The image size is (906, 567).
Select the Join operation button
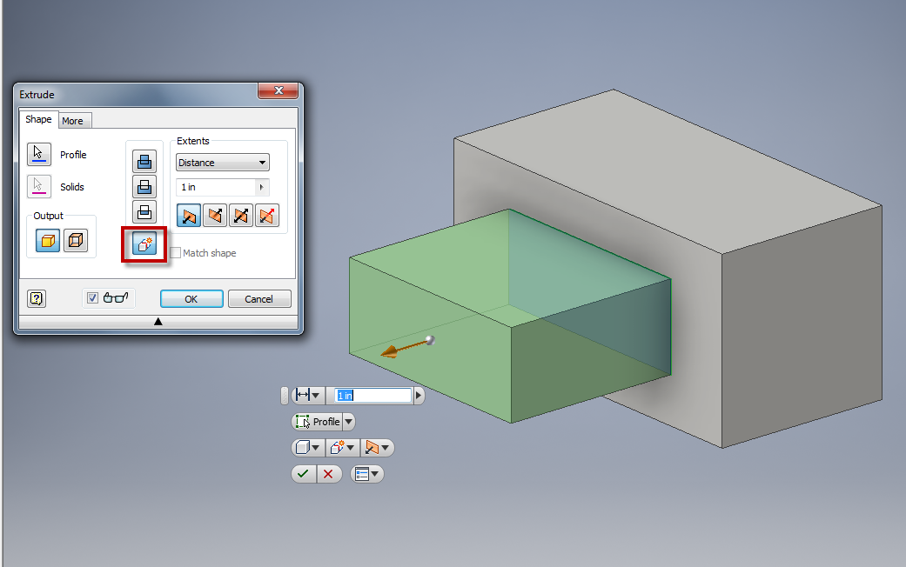tap(144, 162)
